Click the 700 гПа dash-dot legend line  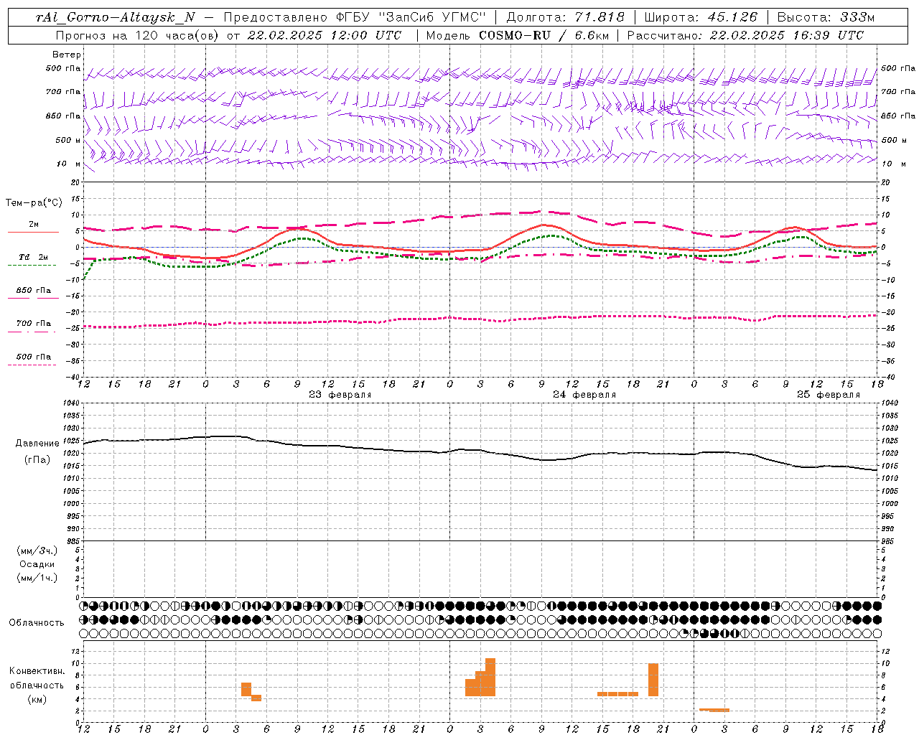pos(32,332)
